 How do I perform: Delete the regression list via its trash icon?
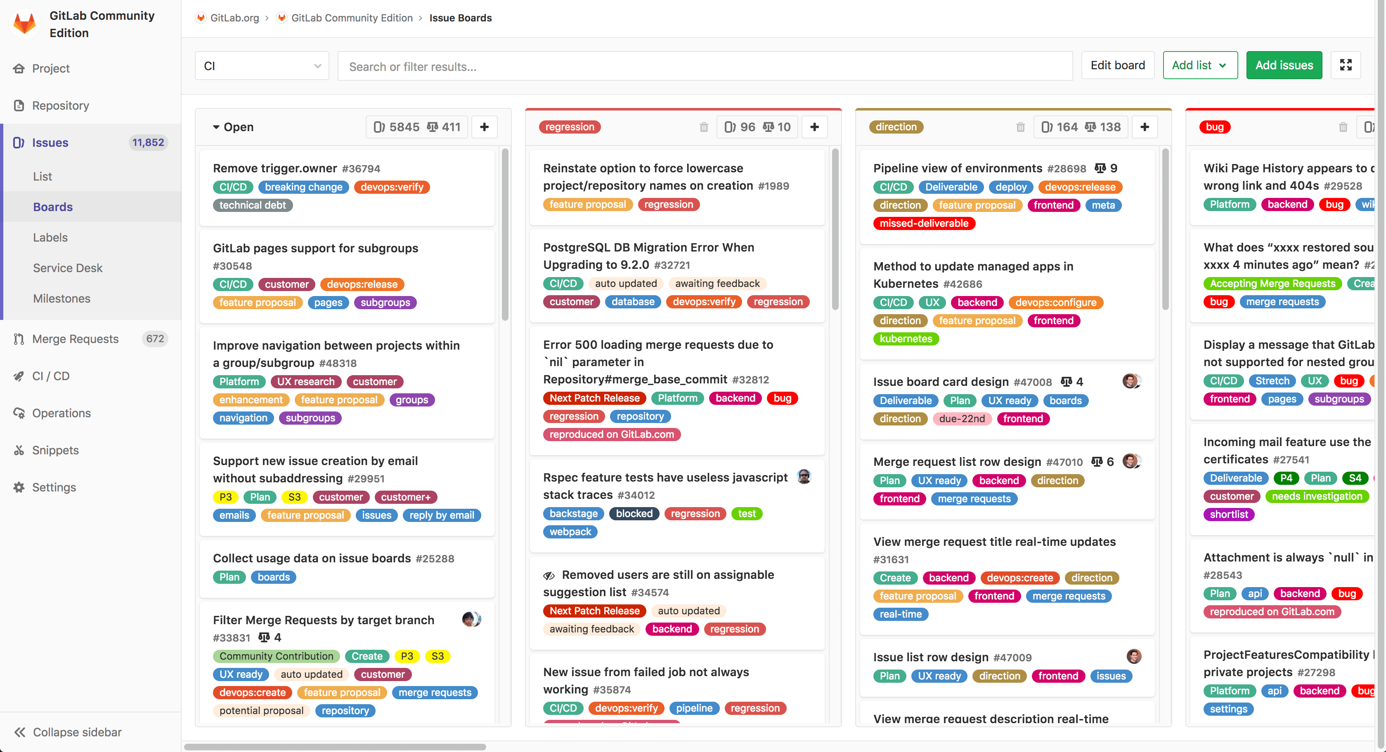click(704, 127)
